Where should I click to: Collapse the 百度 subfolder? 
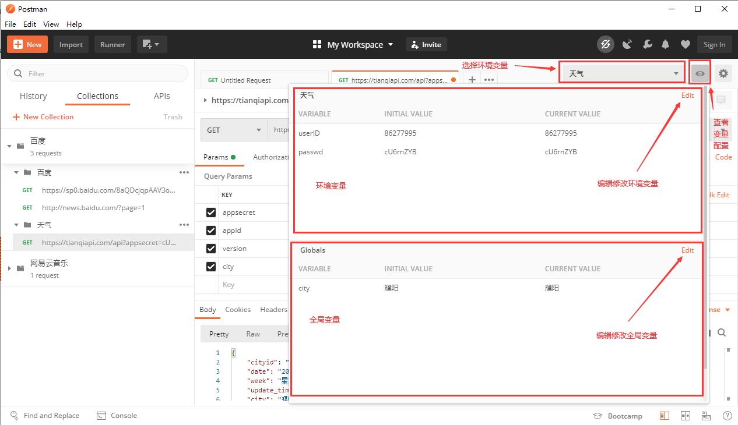click(x=16, y=172)
